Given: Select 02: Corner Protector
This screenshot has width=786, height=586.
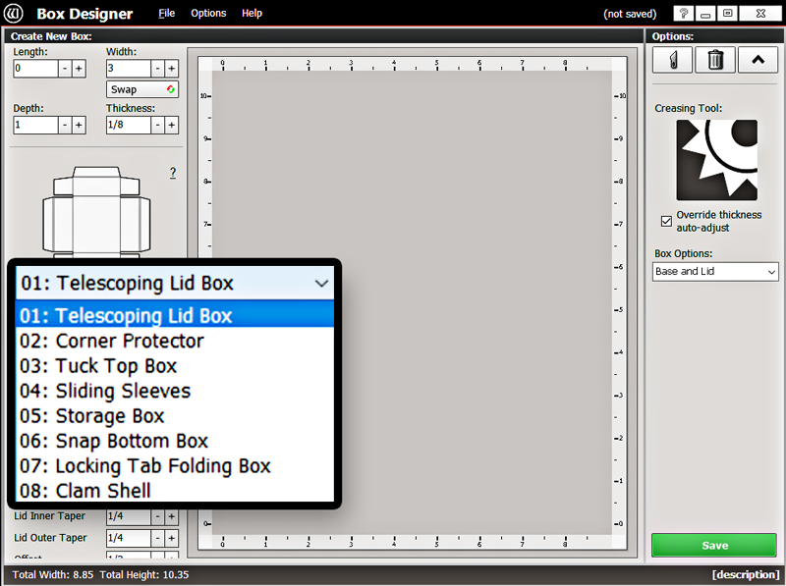Looking at the screenshot, I should click(175, 341).
